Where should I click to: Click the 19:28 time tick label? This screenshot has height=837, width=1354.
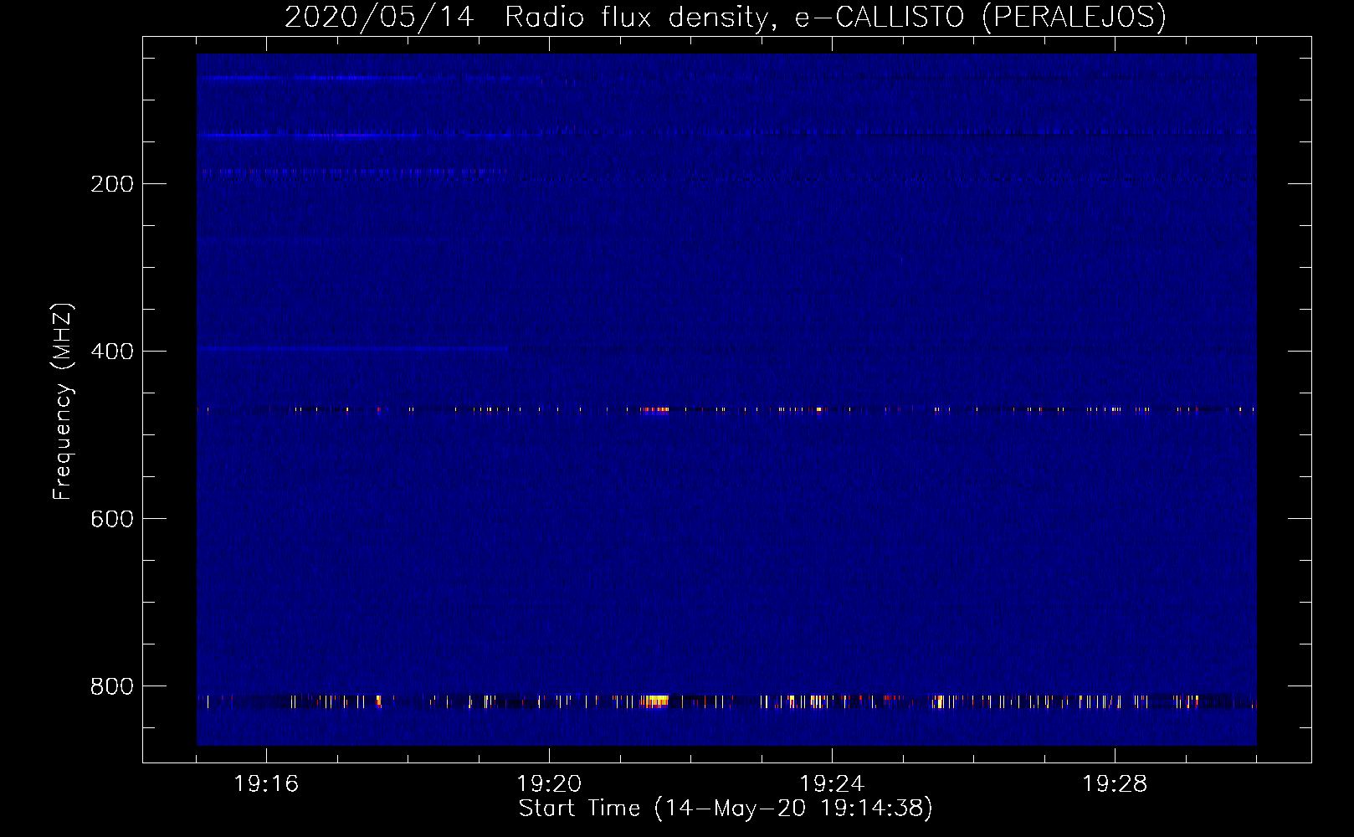pos(1115,784)
